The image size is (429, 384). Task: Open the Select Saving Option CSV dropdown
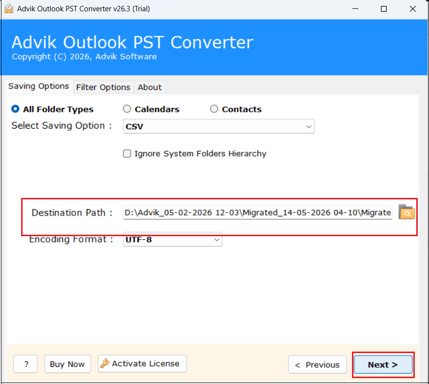[x=218, y=127]
